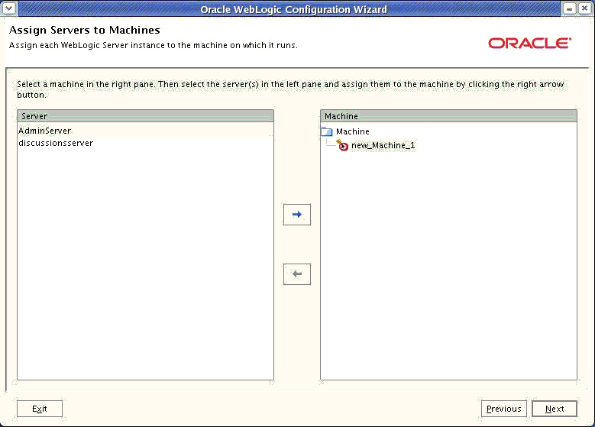Click the Machine folder icon
Image resolution: width=595 pixels, height=427 pixels.
click(x=326, y=131)
